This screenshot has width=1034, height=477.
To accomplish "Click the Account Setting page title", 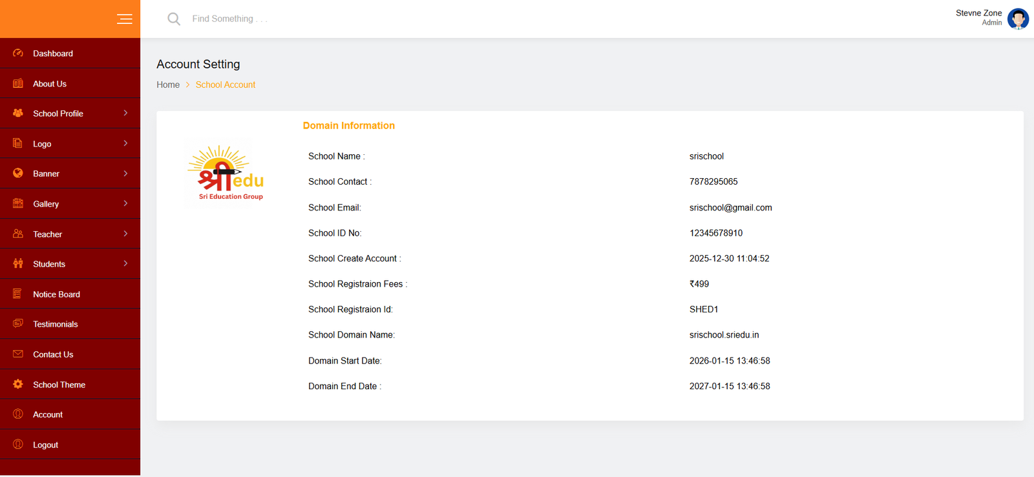I will 198,64.
